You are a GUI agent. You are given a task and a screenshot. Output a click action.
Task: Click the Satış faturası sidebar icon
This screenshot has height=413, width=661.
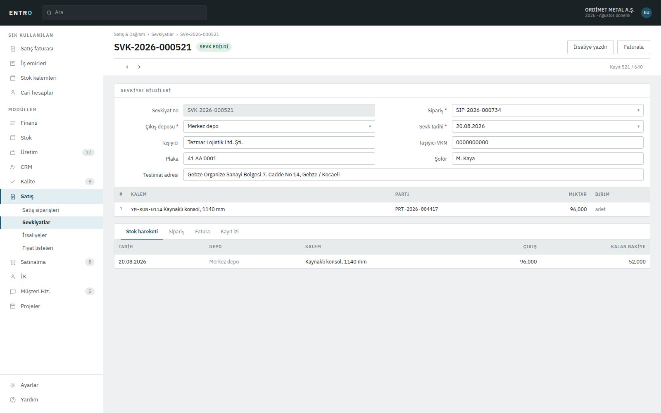pos(13,49)
